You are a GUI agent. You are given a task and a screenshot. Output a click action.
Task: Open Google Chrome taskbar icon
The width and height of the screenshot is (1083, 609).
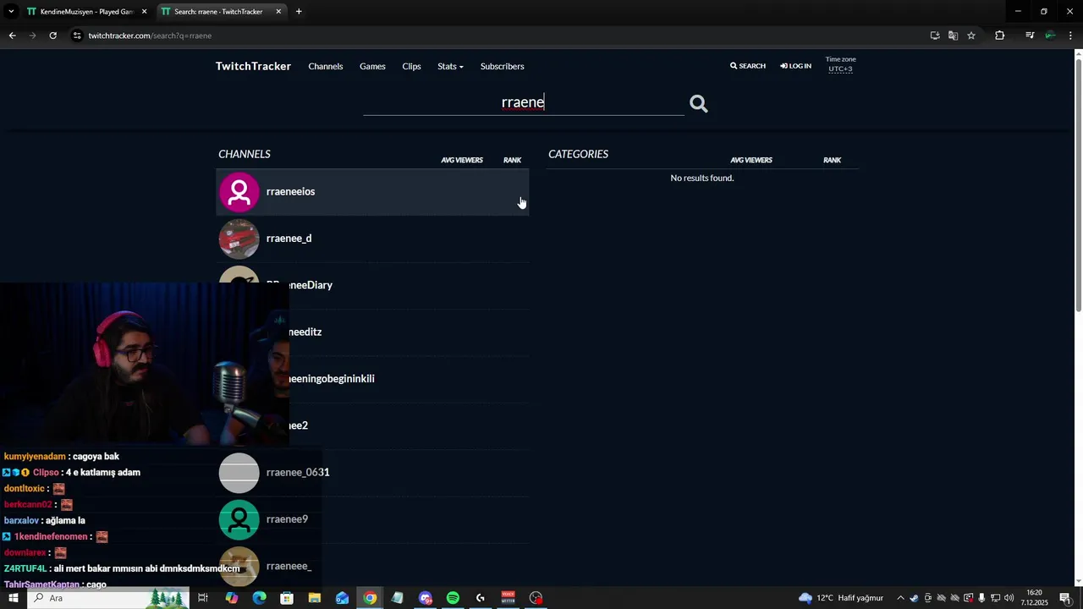tap(370, 598)
